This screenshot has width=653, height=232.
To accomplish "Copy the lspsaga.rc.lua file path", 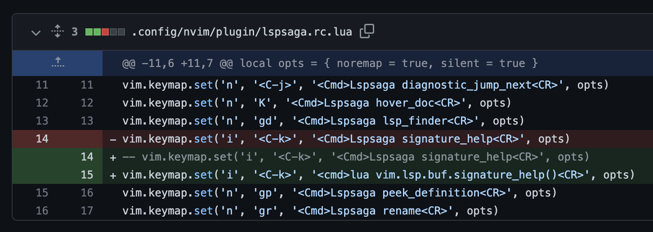I will pyautogui.click(x=367, y=31).
